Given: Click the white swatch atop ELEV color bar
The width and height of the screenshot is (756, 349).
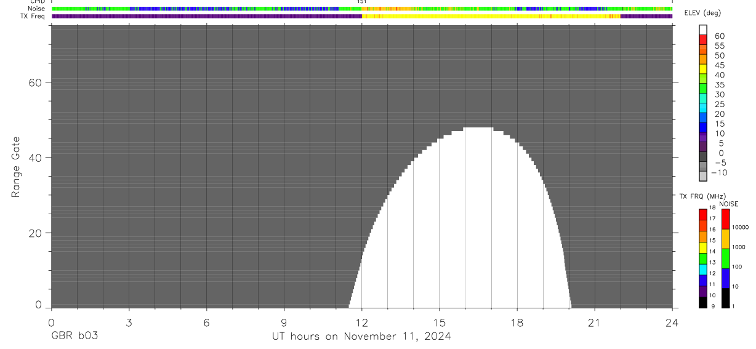Looking at the screenshot, I should click(703, 30).
